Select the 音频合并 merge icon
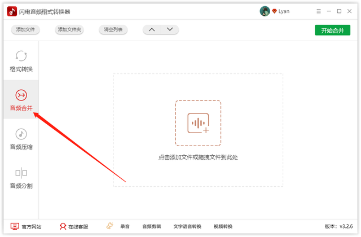This screenshot has height=237, width=361. [x=21, y=95]
